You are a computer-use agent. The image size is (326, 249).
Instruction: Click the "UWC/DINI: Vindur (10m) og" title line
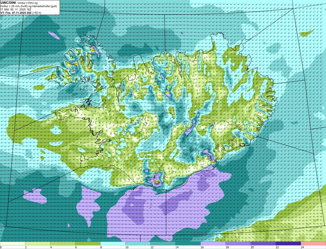pyautogui.click(x=19, y=3)
